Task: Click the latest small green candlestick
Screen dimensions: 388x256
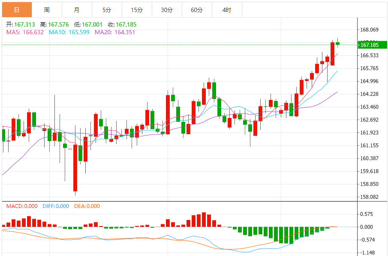Action: point(337,44)
